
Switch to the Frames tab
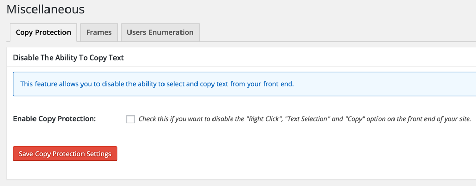coord(99,32)
